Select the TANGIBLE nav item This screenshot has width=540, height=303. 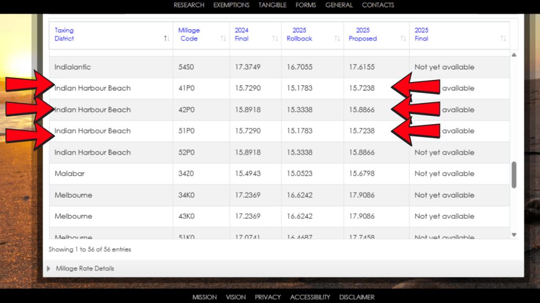pos(272,5)
